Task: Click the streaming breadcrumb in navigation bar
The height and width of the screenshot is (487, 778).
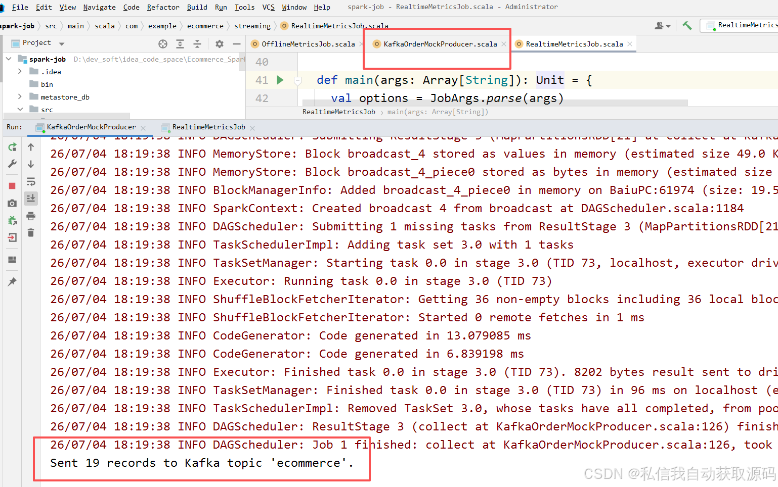Action: 252,26
